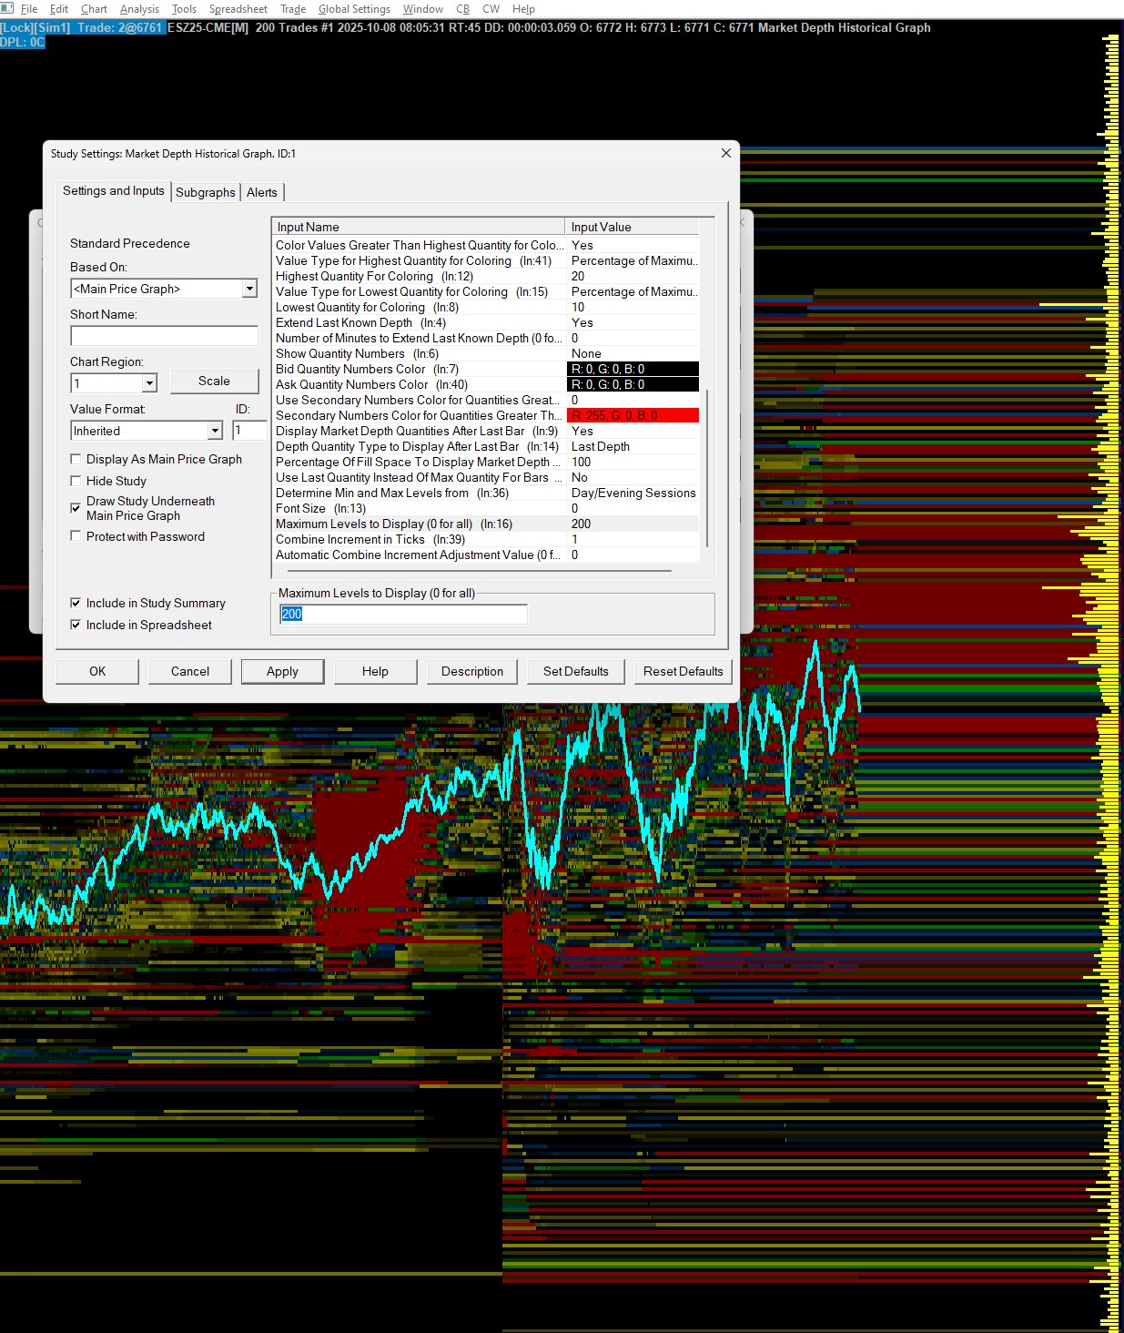1124x1333 pixels.
Task: Select Percentage Of Fill Space To Display row
Action: click(486, 462)
